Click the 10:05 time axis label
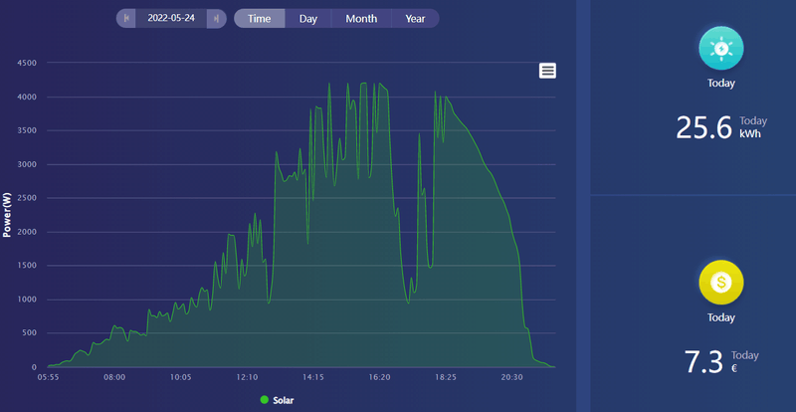Screen dimensions: 796x412 click(x=181, y=377)
